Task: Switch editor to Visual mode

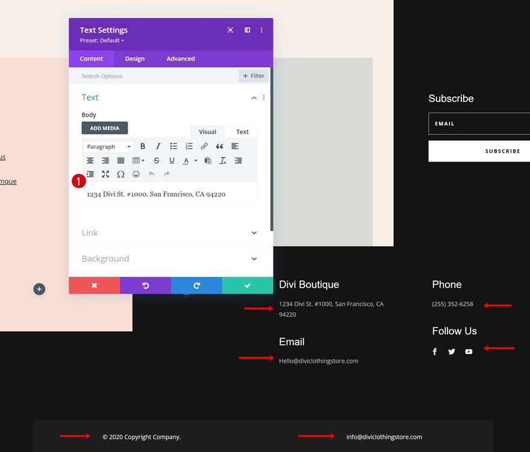Action: [207, 132]
